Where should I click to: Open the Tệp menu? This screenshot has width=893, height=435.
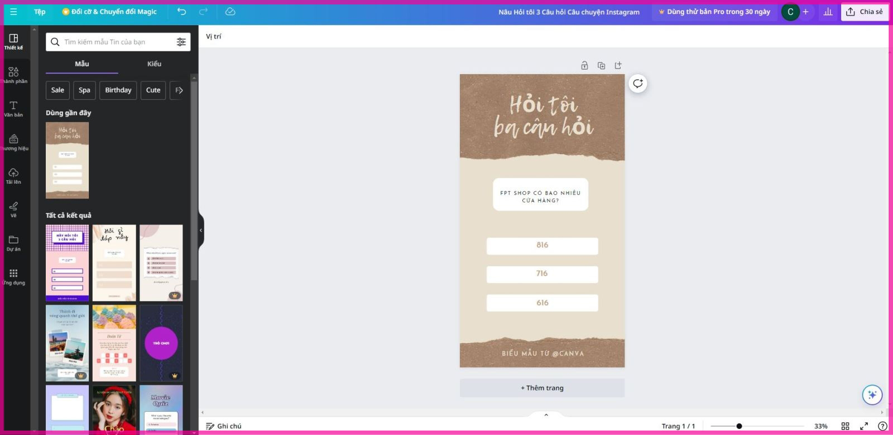40,12
